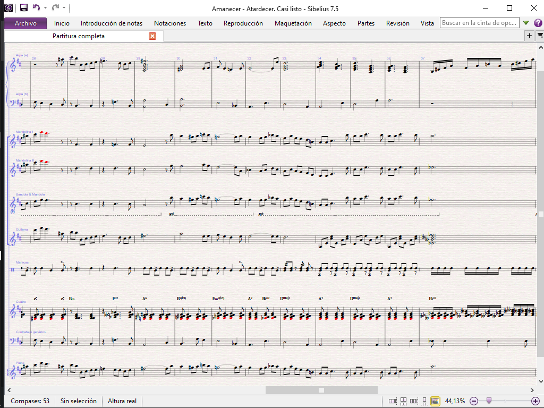Select the Bm chord symbol
The image size is (544, 408).
click(x=72, y=299)
